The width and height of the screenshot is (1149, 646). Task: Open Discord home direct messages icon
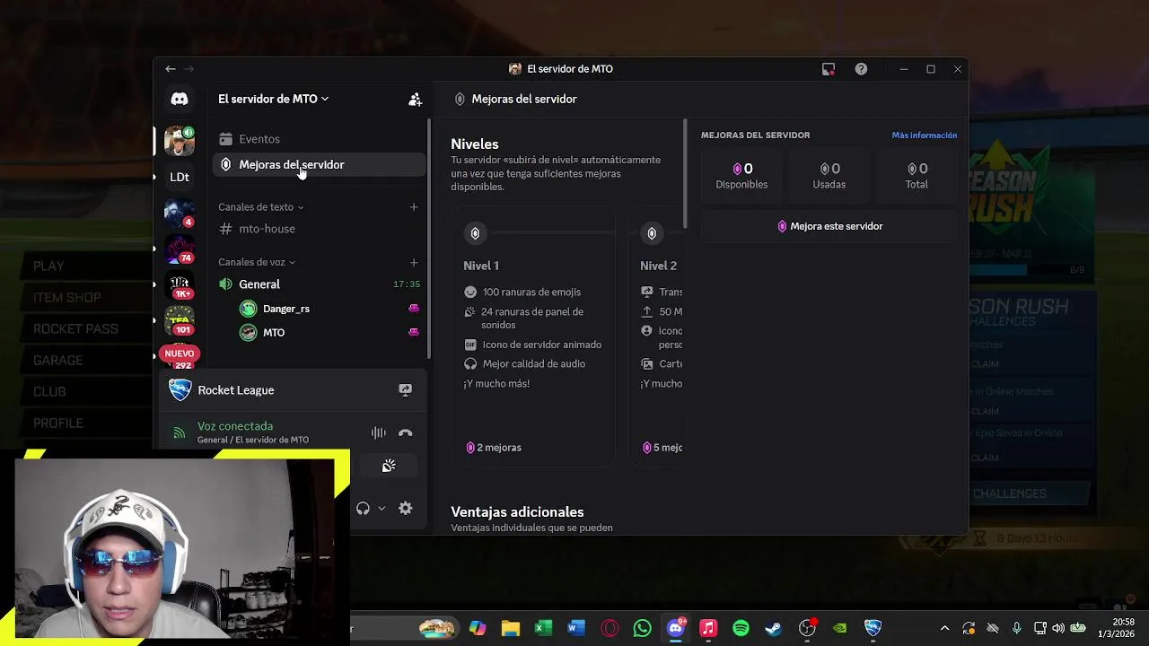[x=180, y=99]
